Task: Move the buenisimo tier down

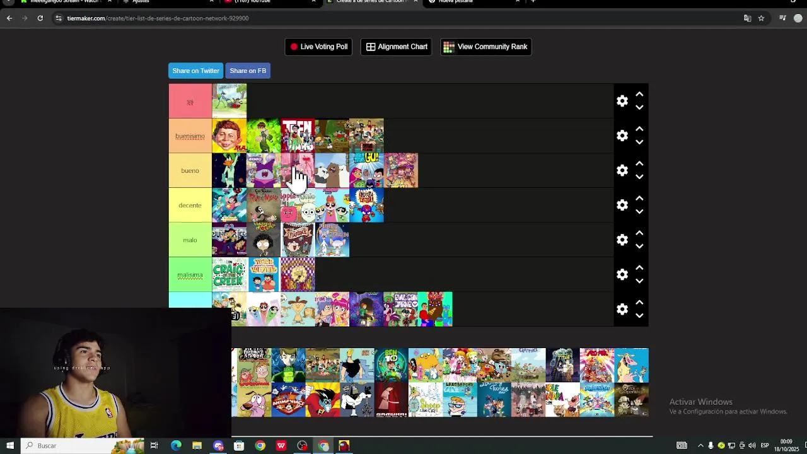Action: (639, 143)
